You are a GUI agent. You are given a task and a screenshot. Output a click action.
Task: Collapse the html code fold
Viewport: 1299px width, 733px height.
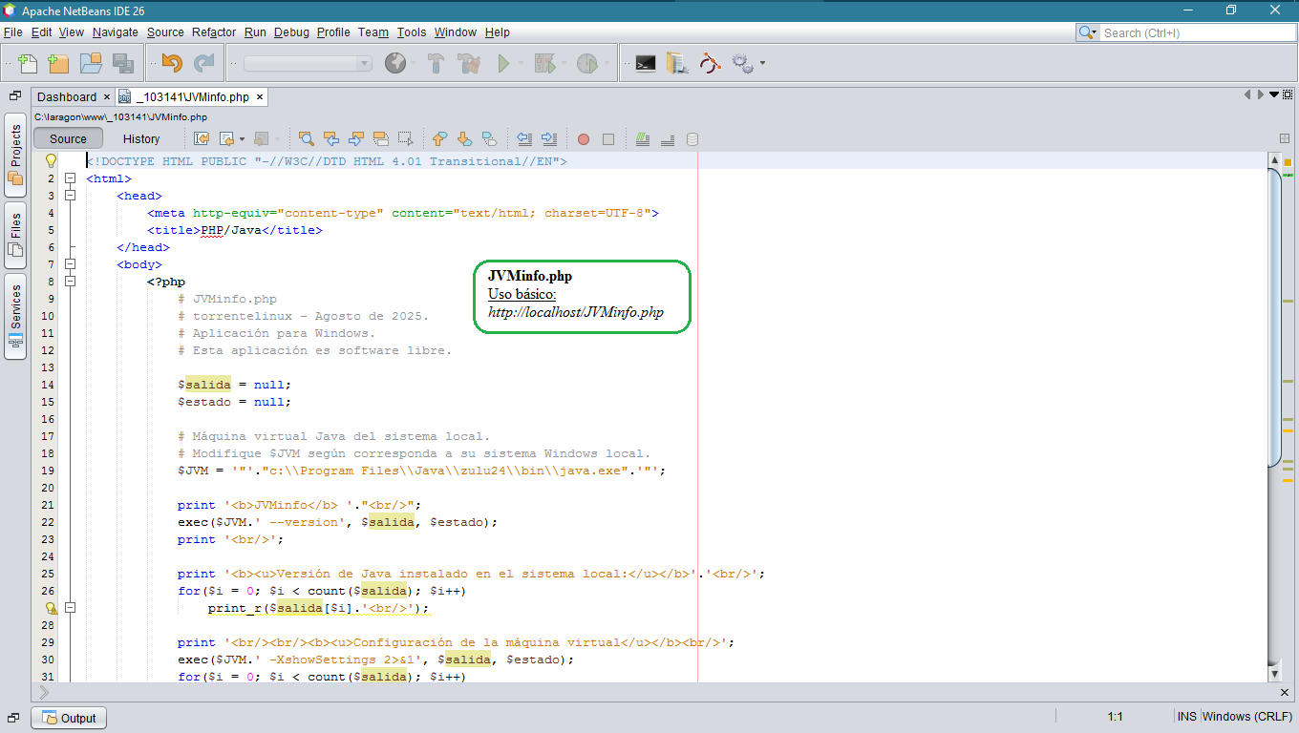tap(71, 178)
